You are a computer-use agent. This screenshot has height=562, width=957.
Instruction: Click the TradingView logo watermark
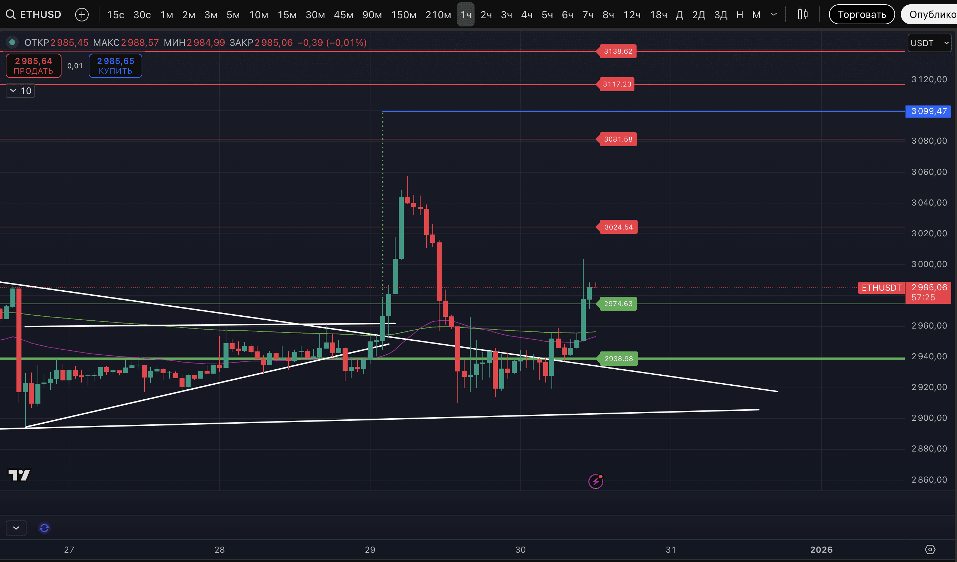click(x=19, y=475)
